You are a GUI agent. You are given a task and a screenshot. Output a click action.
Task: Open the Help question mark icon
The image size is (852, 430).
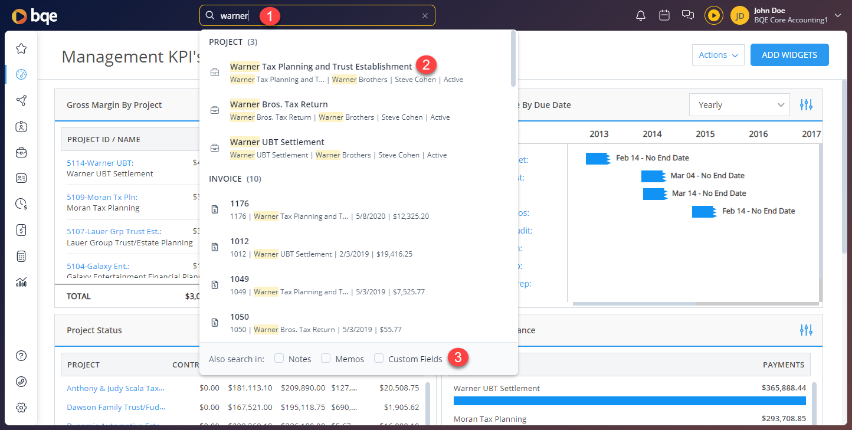[21, 356]
